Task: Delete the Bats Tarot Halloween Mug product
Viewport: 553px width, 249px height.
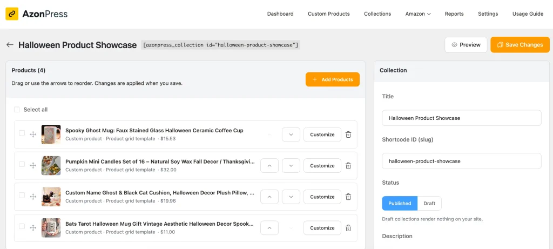Action: click(x=348, y=228)
